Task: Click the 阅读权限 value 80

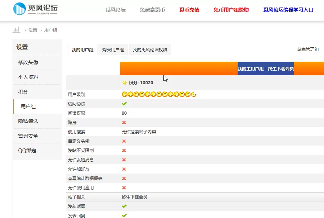Action: [124, 113]
